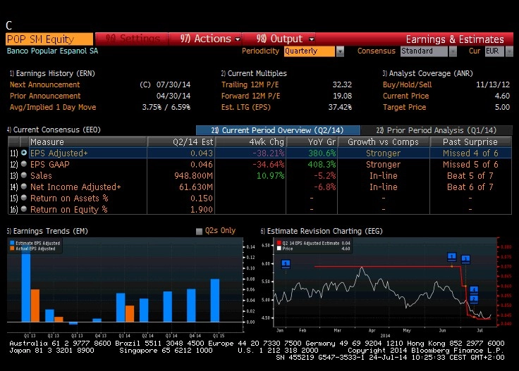Switch to Prior Period Analysis (Q1/14) tab
Screen dimensions: 519x371
pyautogui.click(x=436, y=130)
